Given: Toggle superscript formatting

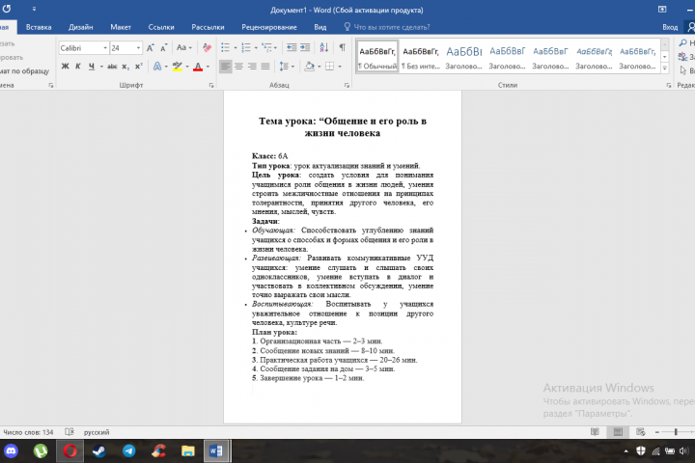Looking at the screenshot, I should (x=139, y=67).
